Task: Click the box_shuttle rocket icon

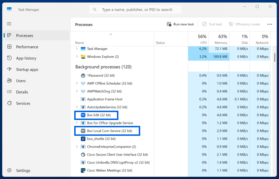Action: coord(83,139)
